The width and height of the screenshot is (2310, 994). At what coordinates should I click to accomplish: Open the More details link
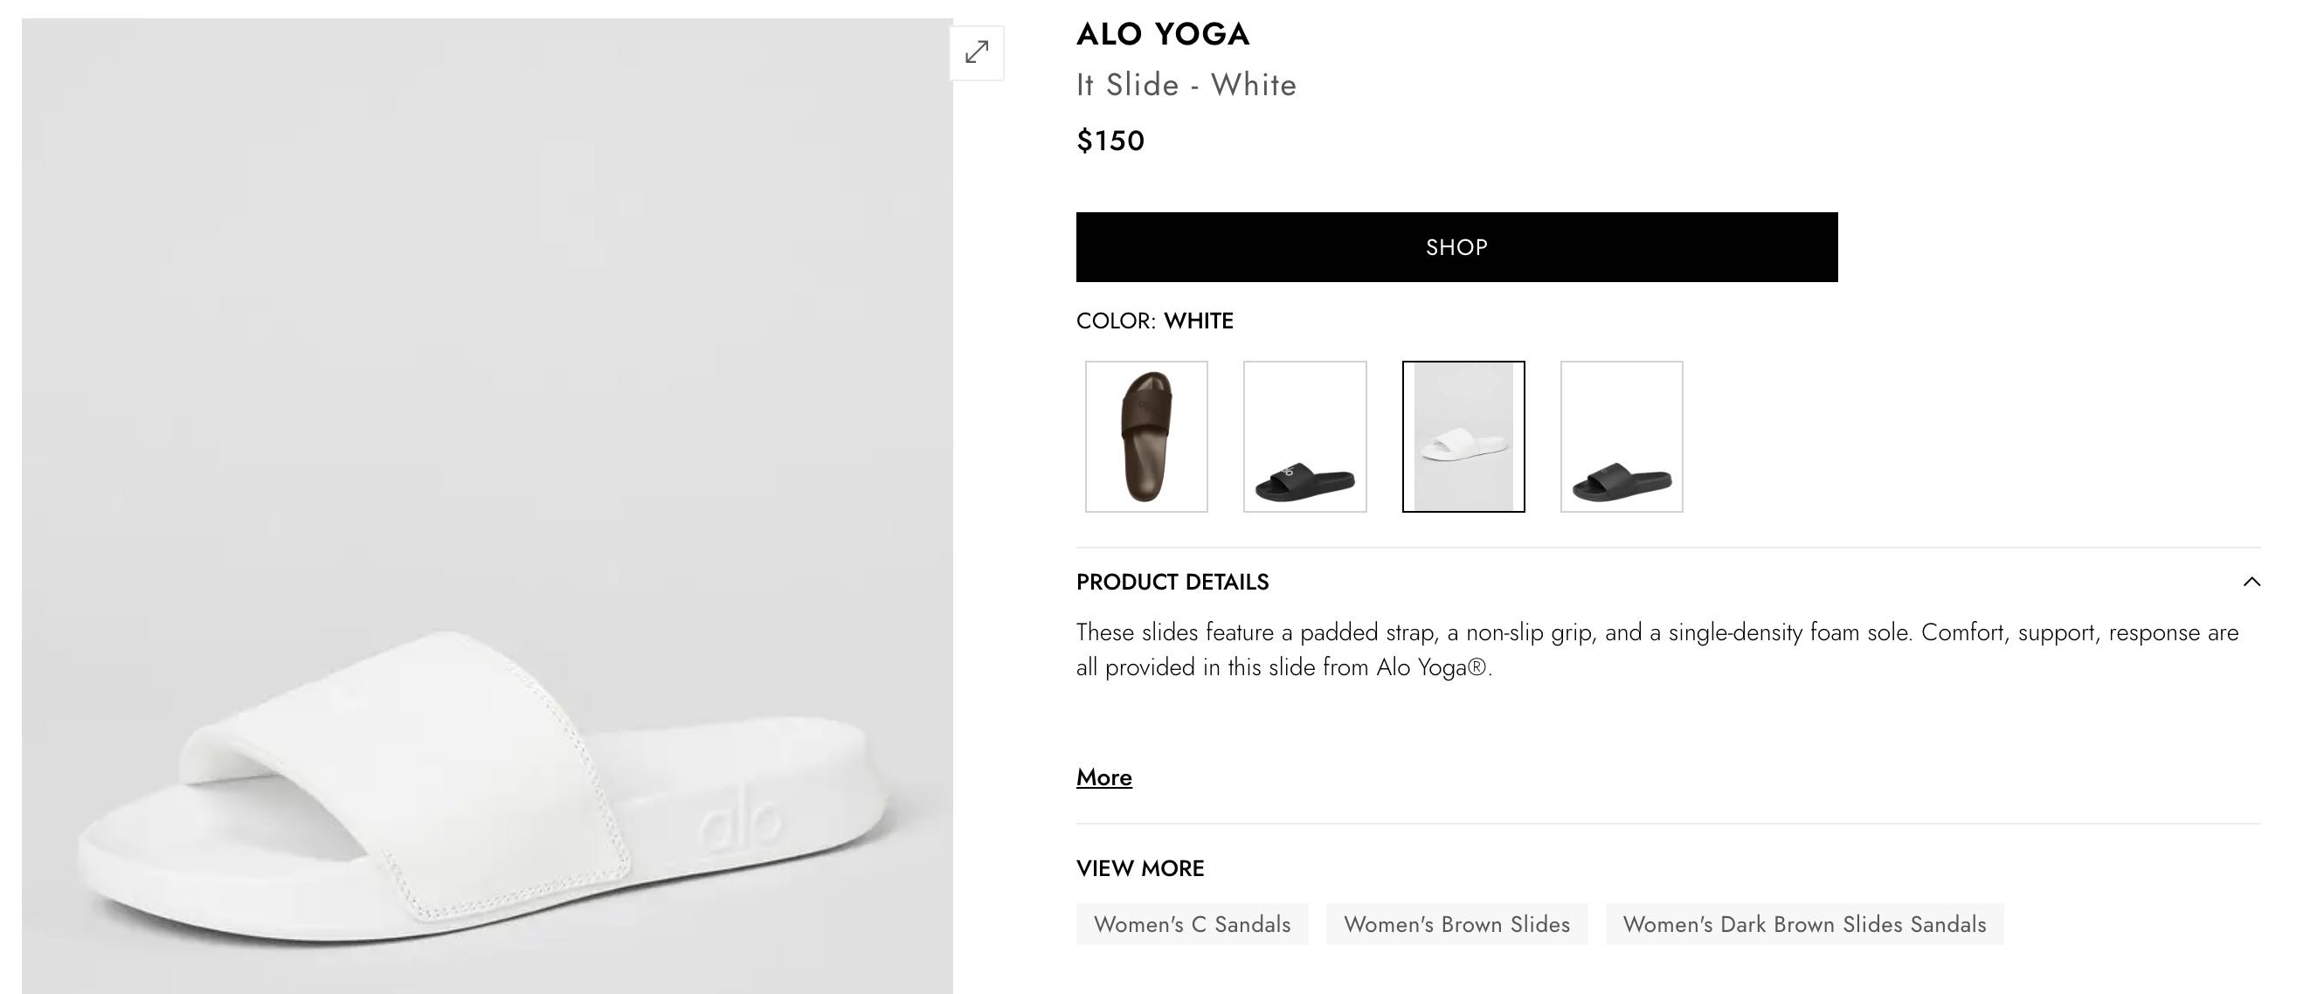point(1103,777)
